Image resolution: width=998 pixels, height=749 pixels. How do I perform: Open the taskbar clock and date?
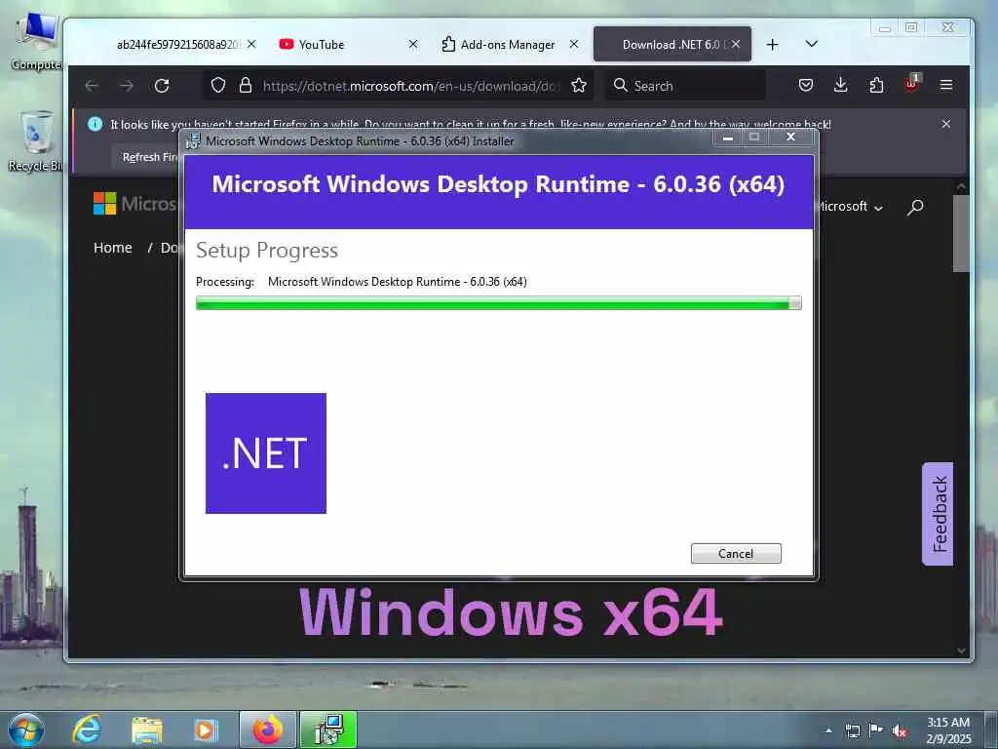pos(948,730)
